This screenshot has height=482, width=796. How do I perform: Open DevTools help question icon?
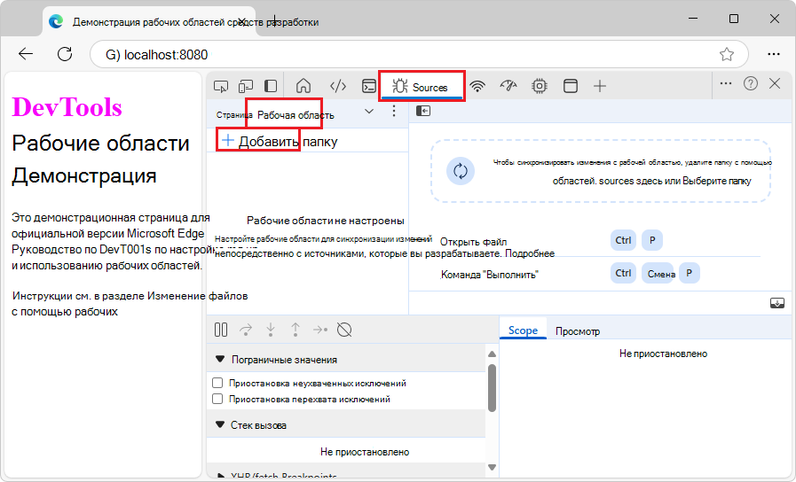tap(751, 83)
